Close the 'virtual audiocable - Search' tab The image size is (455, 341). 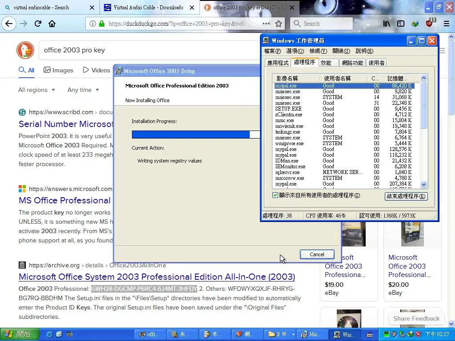coord(92,8)
